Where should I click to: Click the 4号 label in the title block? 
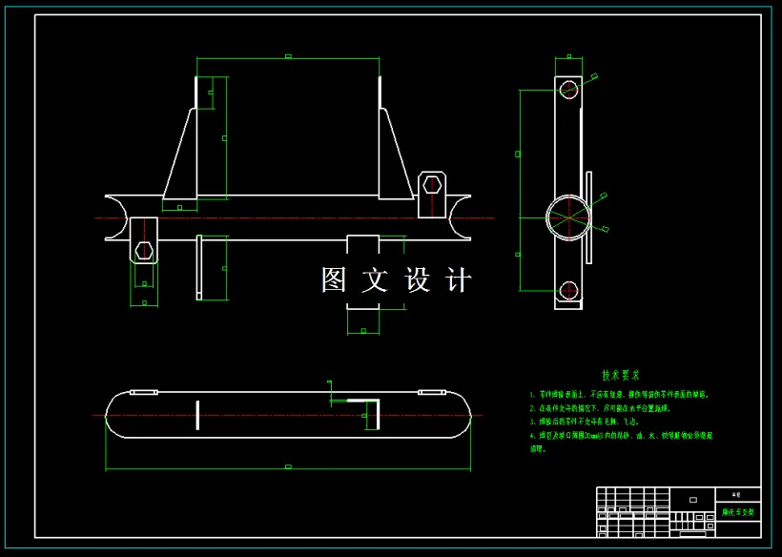(735, 494)
